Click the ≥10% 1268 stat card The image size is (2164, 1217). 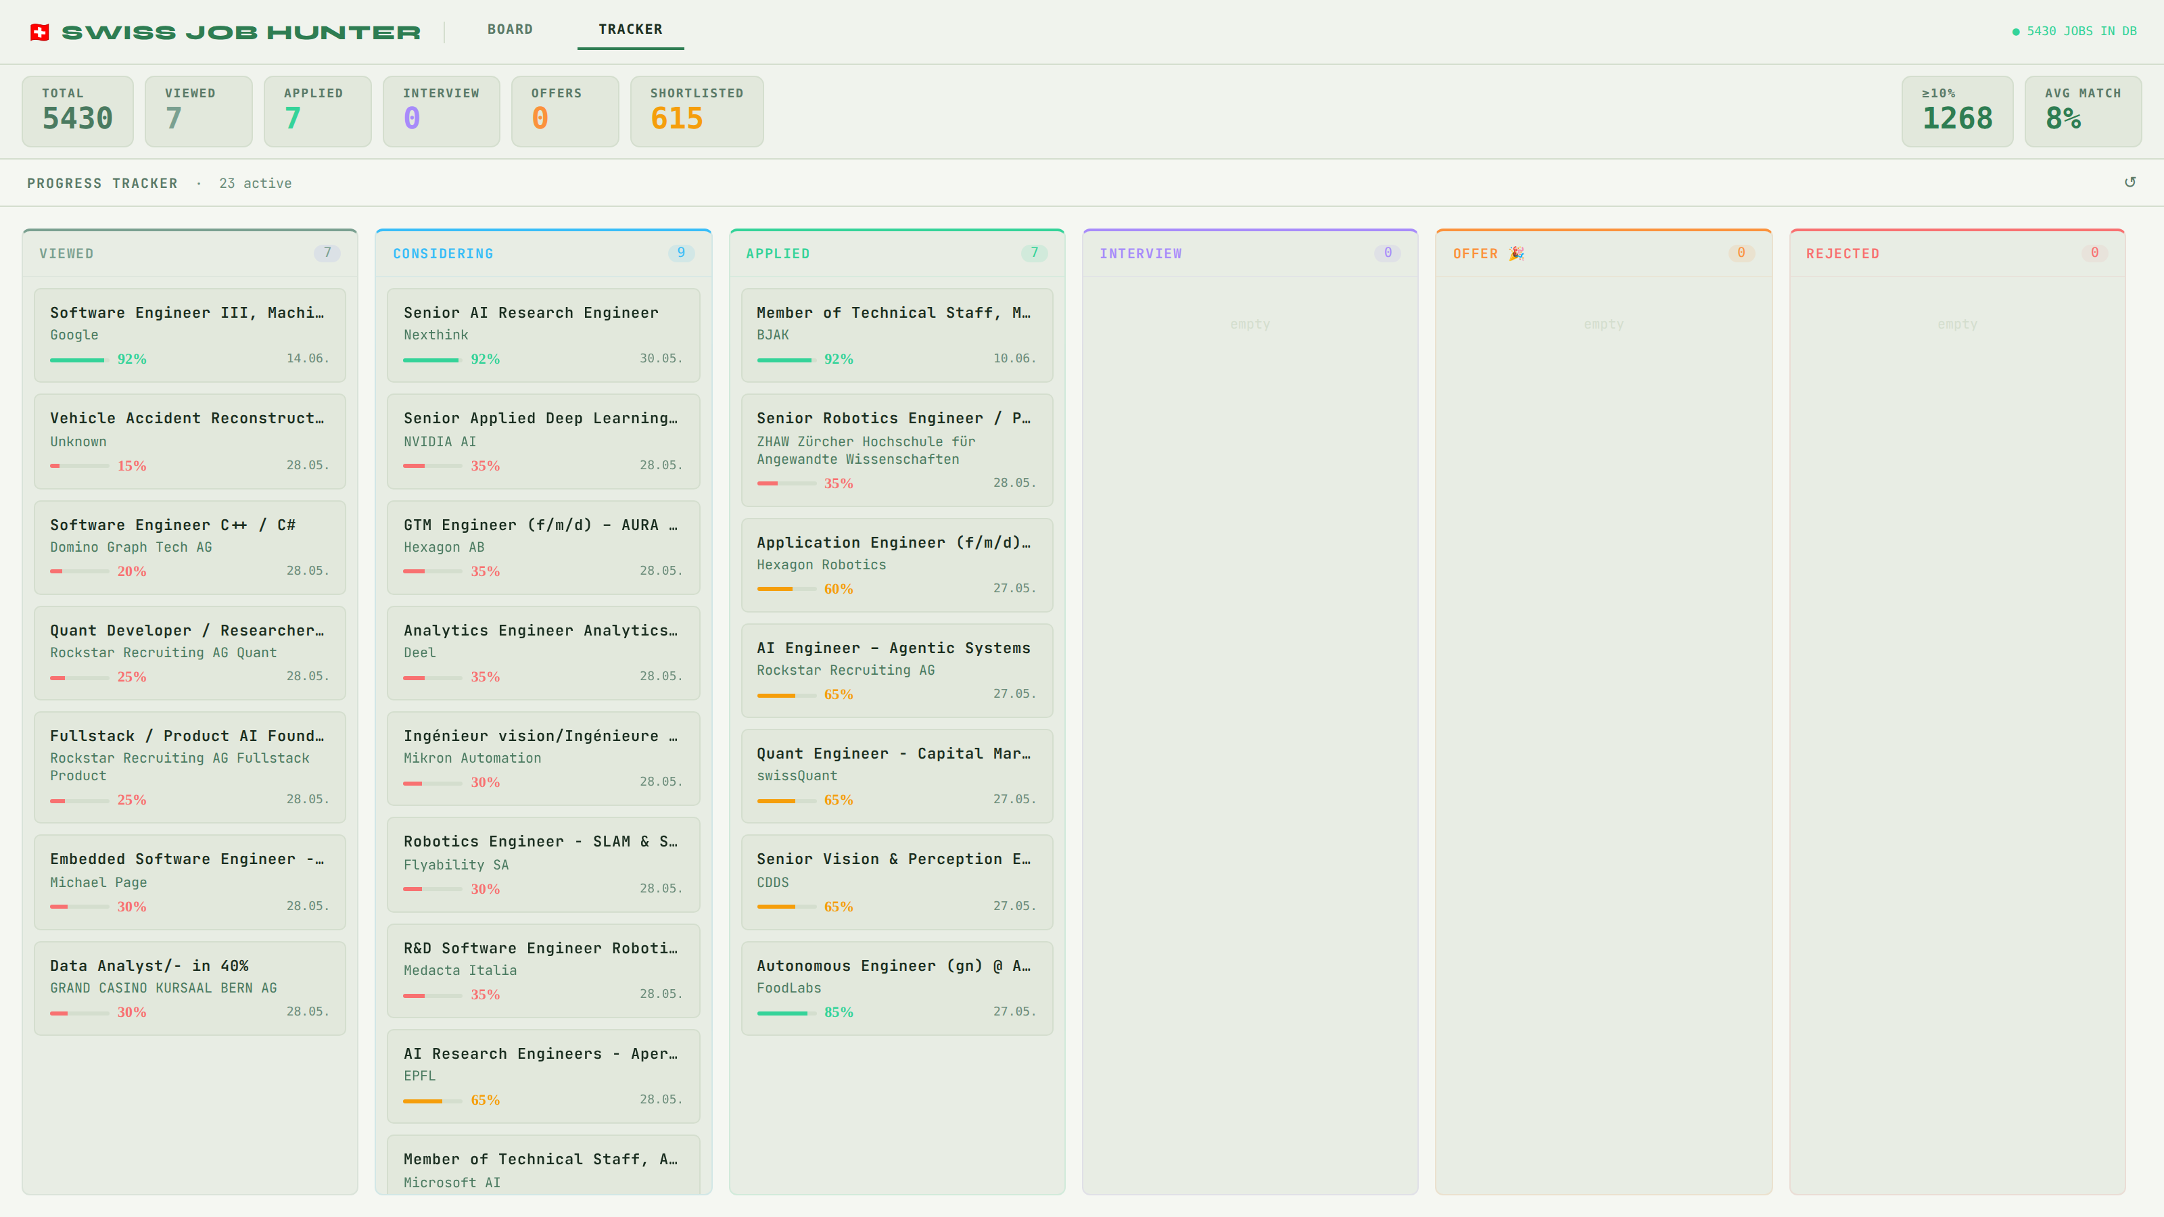pos(1957,112)
